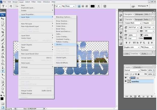The height and width of the screenshot is (110, 157).
Task: Link layers icon in Layers panel
Action: (127, 96)
